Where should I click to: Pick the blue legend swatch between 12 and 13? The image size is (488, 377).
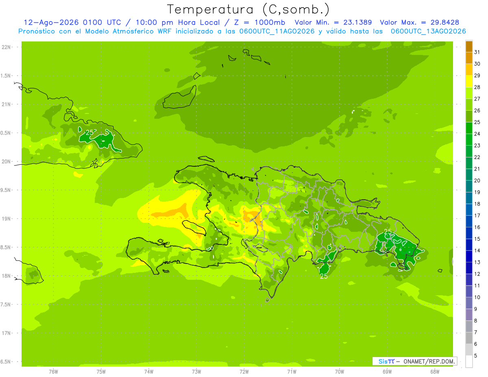[x=469, y=268]
